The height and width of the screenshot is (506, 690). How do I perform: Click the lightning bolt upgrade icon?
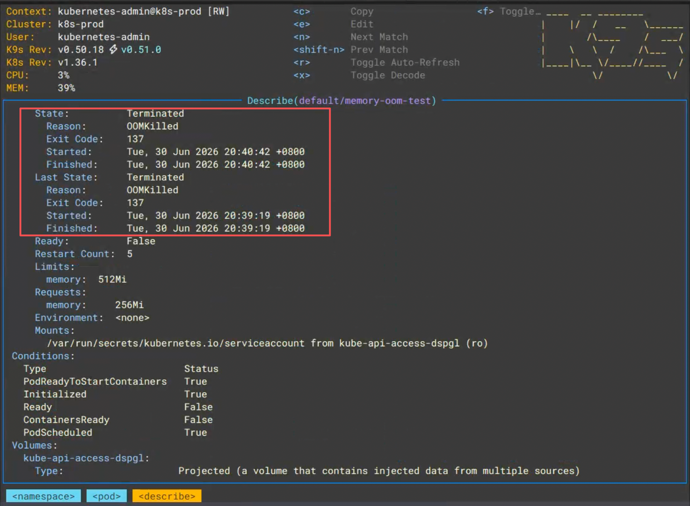[x=113, y=49]
